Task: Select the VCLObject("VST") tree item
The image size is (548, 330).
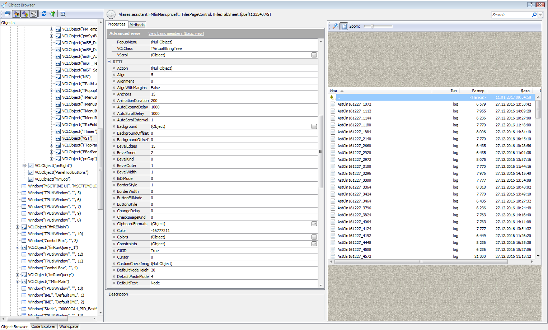Action: tap(77, 138)
